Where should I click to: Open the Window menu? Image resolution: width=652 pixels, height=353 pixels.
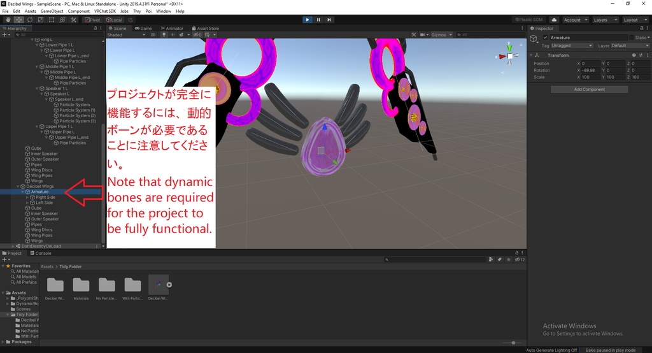pyautogui.click(x=164, y=11)
